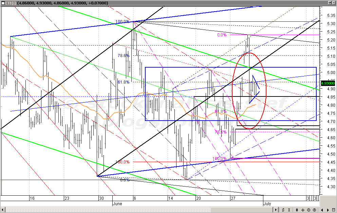The image size is (337, 213).
Task: Click the 30 date label on time axis
Action: [x=101, y=198]
